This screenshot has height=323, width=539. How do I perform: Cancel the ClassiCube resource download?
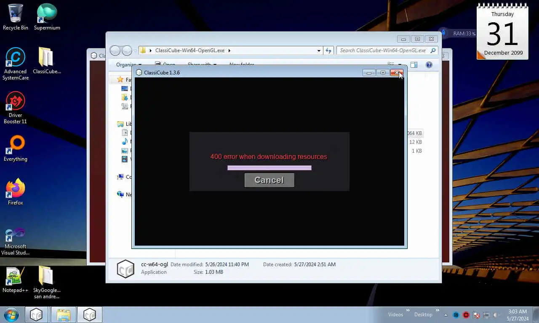click(x=269, y=180)
